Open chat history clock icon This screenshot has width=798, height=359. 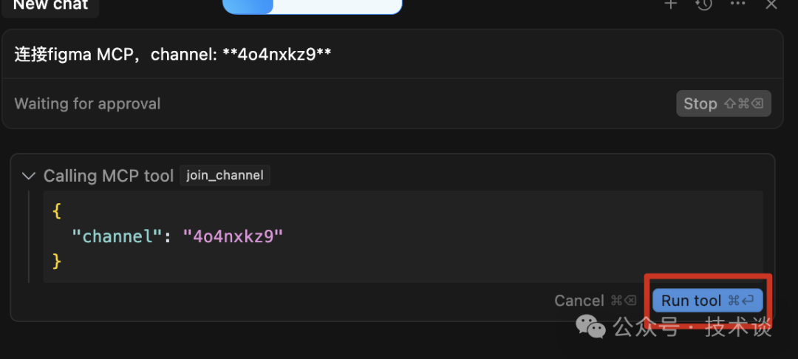click(x=704, y=4)
